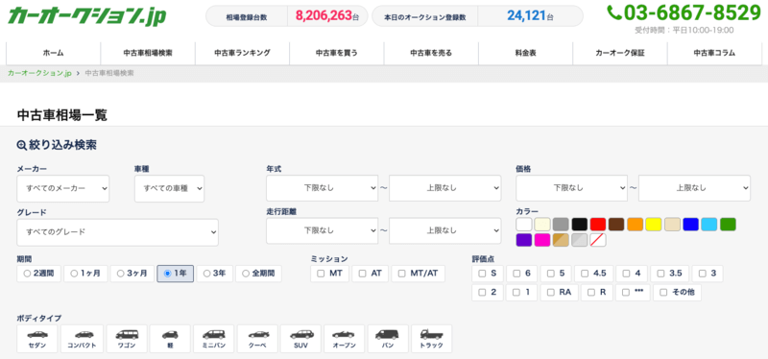
Task: Open the 中古車コラム menu item
Action: pyautogui.click(x=714, y=54)
